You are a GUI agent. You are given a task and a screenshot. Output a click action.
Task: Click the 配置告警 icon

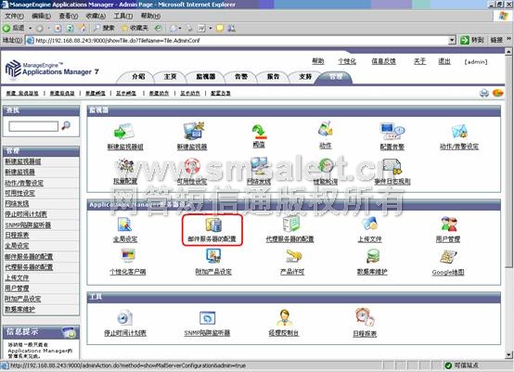392,131
